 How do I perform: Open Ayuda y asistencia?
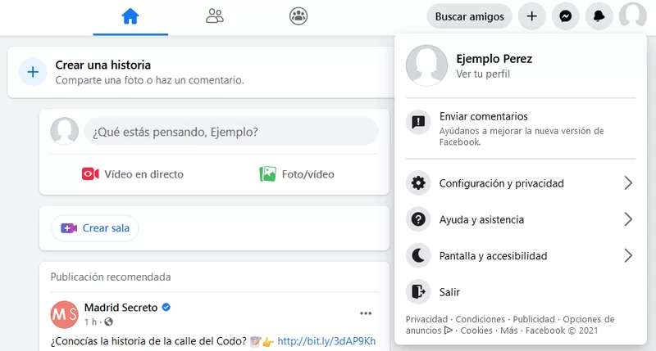pyautogui.click(x=521, y=219)
